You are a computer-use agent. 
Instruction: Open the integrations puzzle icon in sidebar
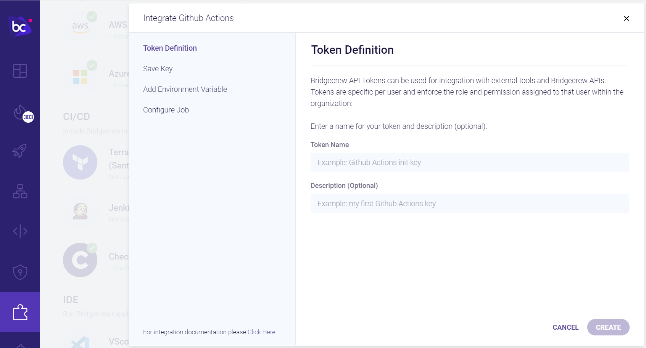pyautogui.click(x=20, y=312)
